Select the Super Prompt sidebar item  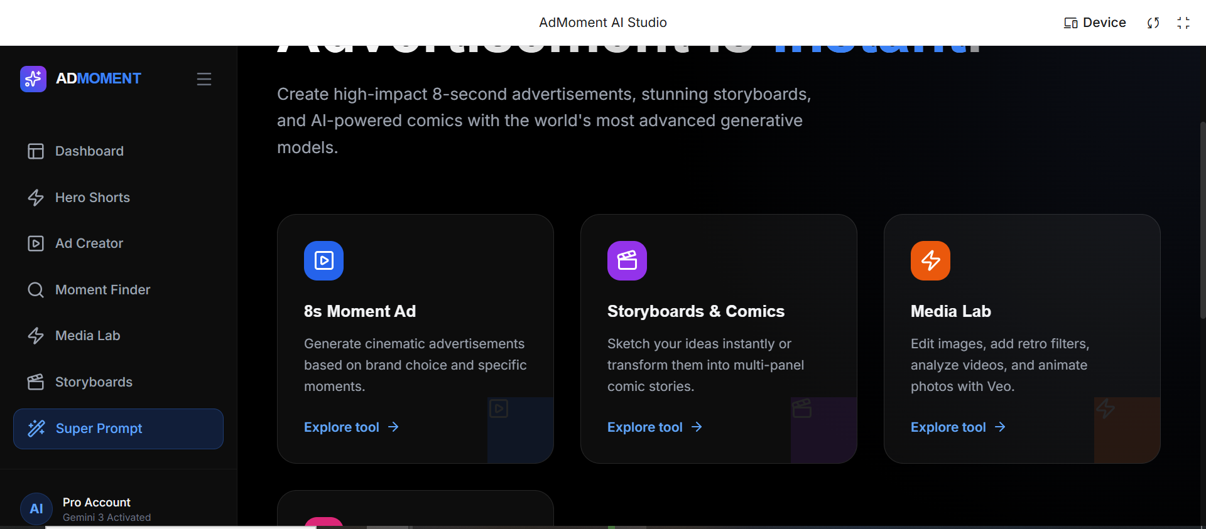tap(118, 429)
